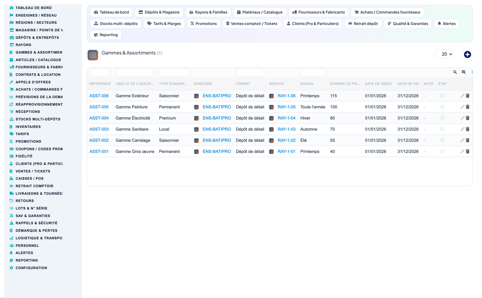Click the Gammes & Assortiments table icon
Viewport: 482px width, 298px height.
point(93,55)
